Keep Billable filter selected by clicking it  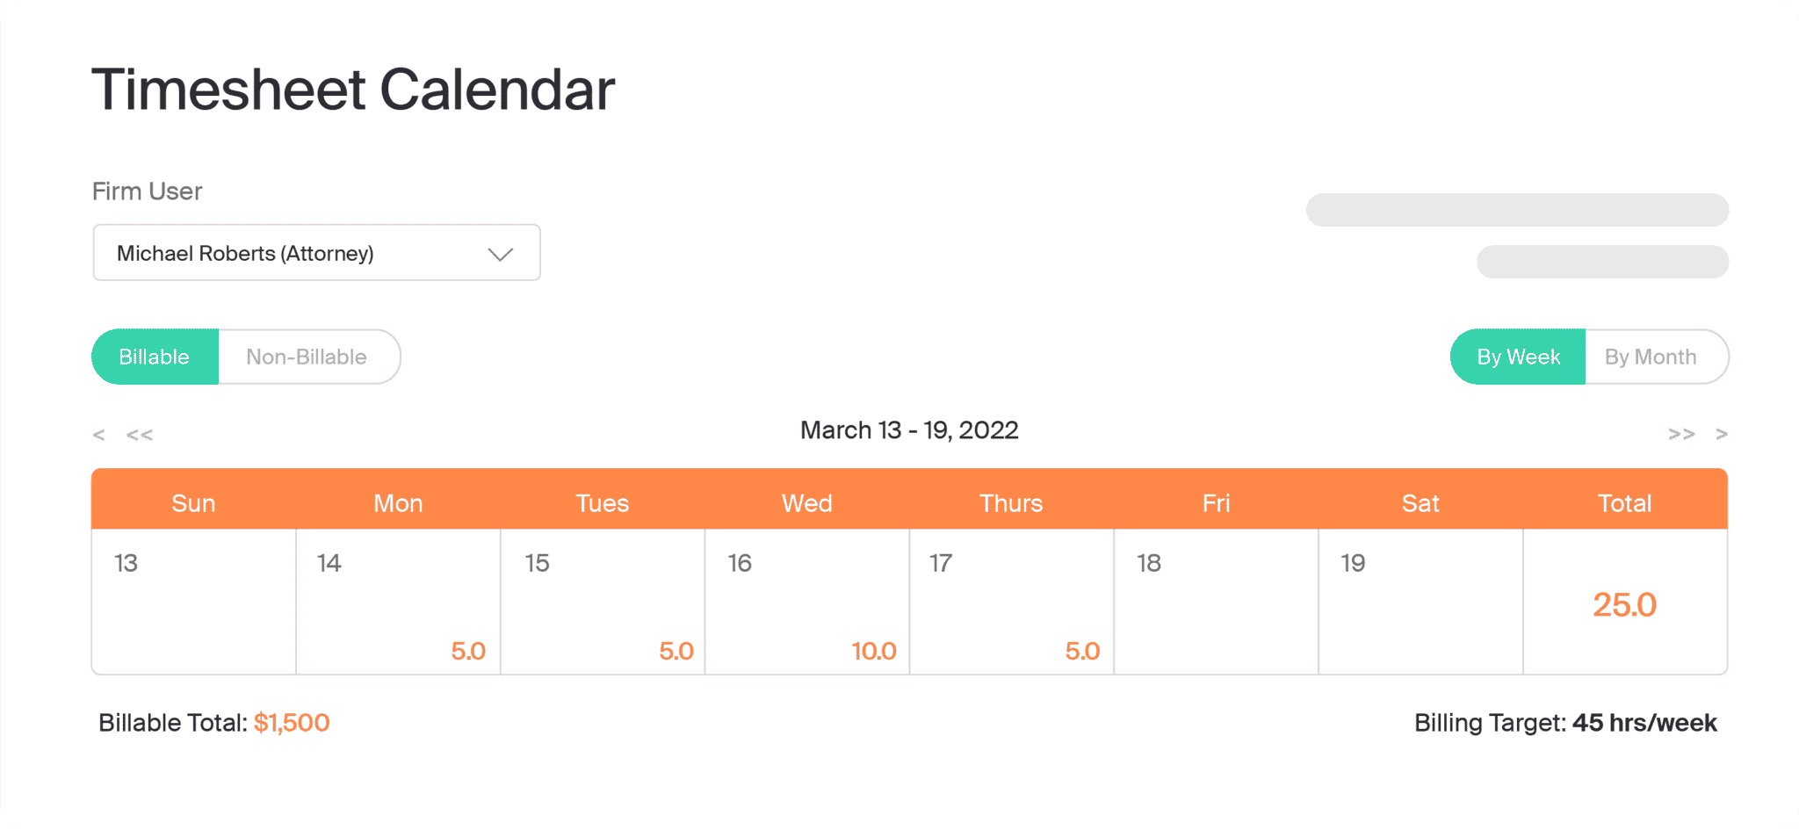click(x=155, y=357)
